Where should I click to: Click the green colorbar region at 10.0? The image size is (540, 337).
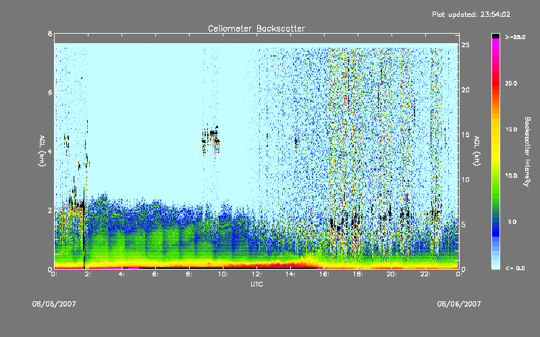tap(495, 176)
